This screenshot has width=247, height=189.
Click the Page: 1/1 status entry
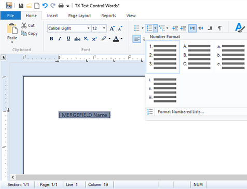pos(49,185)
